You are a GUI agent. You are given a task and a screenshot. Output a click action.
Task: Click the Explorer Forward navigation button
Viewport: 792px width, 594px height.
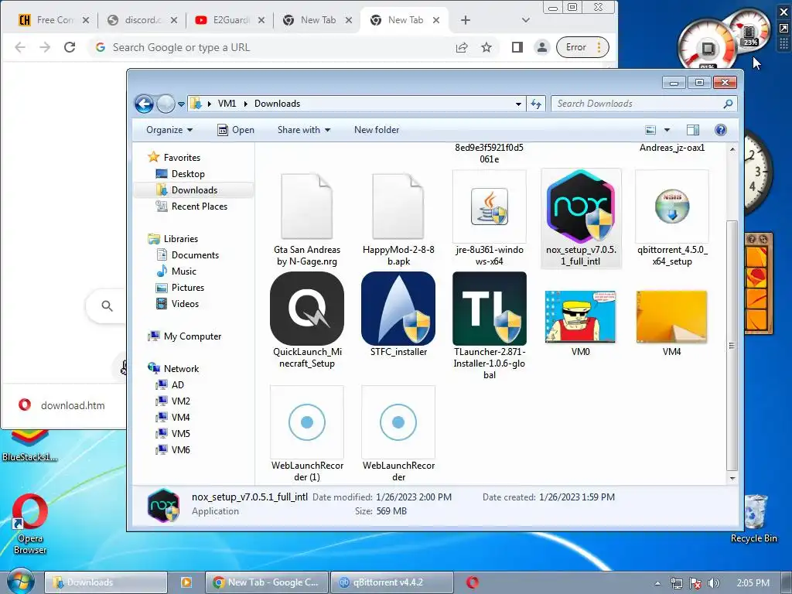pyautogui.click(x=166, y=104)
